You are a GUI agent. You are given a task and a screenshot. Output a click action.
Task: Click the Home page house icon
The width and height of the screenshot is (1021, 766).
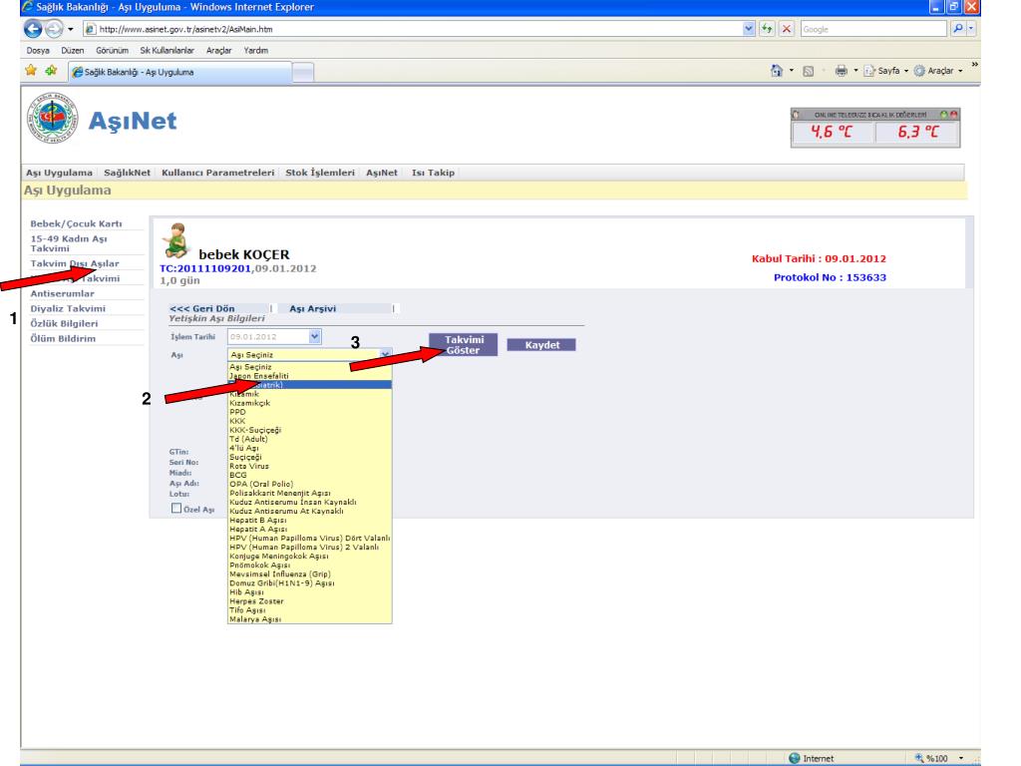pyautogui.click(x=776, y=71)
